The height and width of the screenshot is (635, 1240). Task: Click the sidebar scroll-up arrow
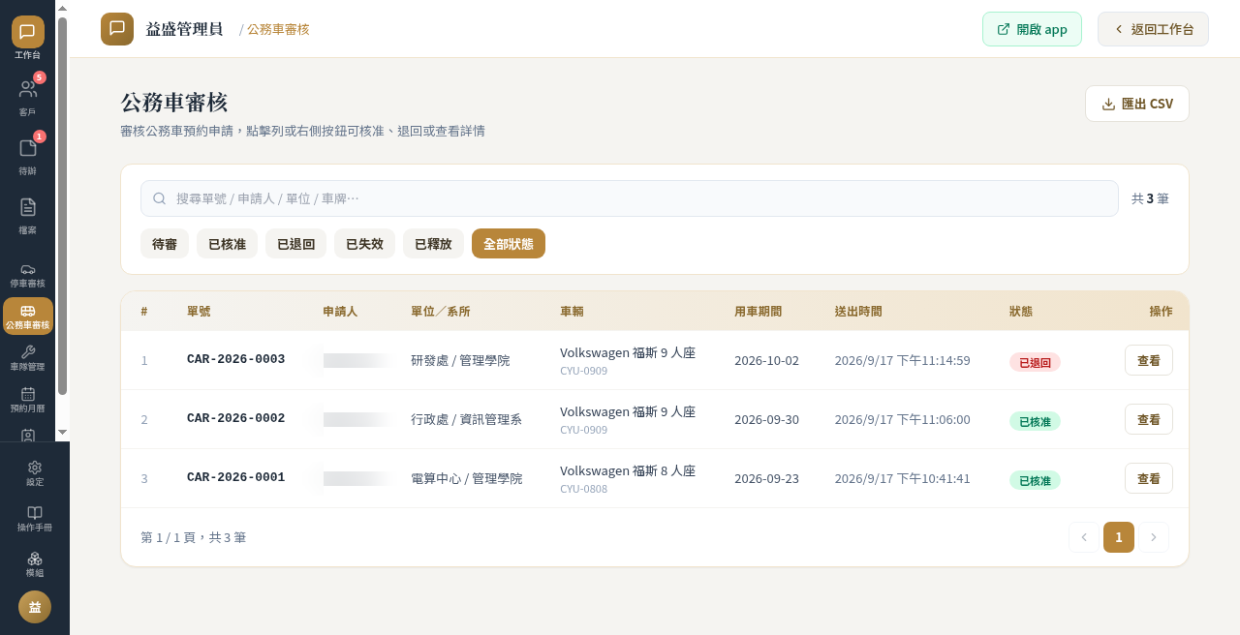coord(62,9)
